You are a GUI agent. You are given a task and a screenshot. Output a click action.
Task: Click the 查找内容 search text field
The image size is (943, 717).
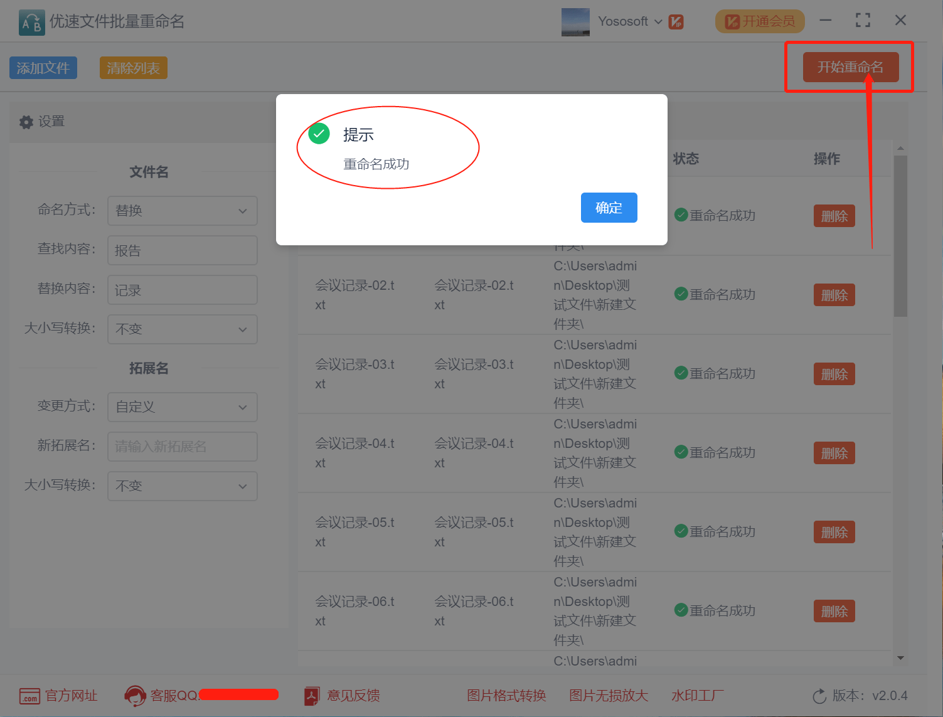182,250
